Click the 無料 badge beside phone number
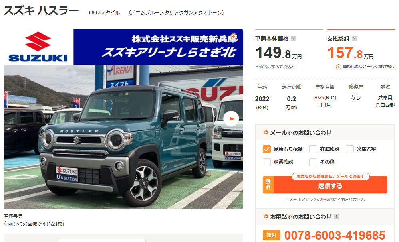This screenshot has width=399, height=242. [x=272, y=235]
